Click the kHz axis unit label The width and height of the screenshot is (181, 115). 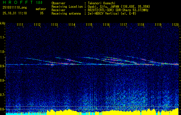click(x=3, y=23)
